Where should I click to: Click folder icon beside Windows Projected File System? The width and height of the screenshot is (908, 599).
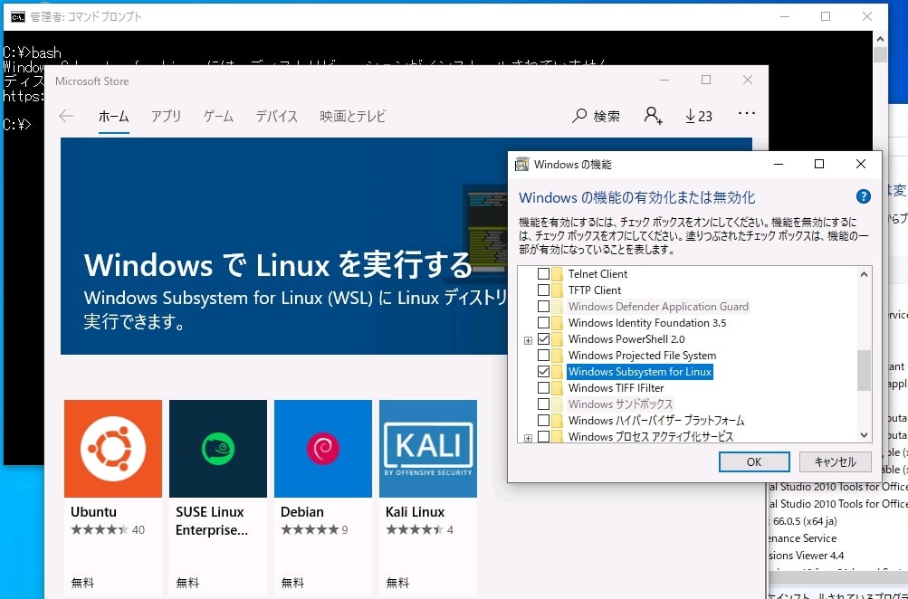pos(558,356)
